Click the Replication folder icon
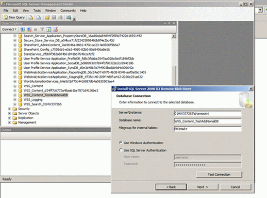The width and height of the screenshot is (267, 198). (x=15, y=118)
